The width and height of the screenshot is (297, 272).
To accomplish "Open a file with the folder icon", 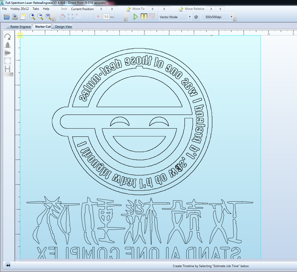I will (x=7, y=17).
